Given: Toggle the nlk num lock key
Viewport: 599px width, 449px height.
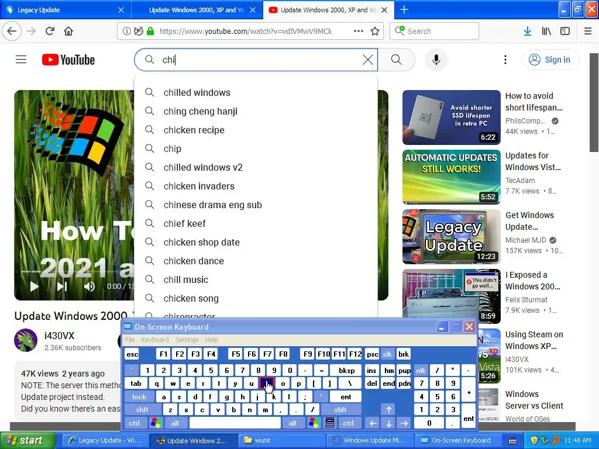Looking at the screenshot, I should 421,370.
